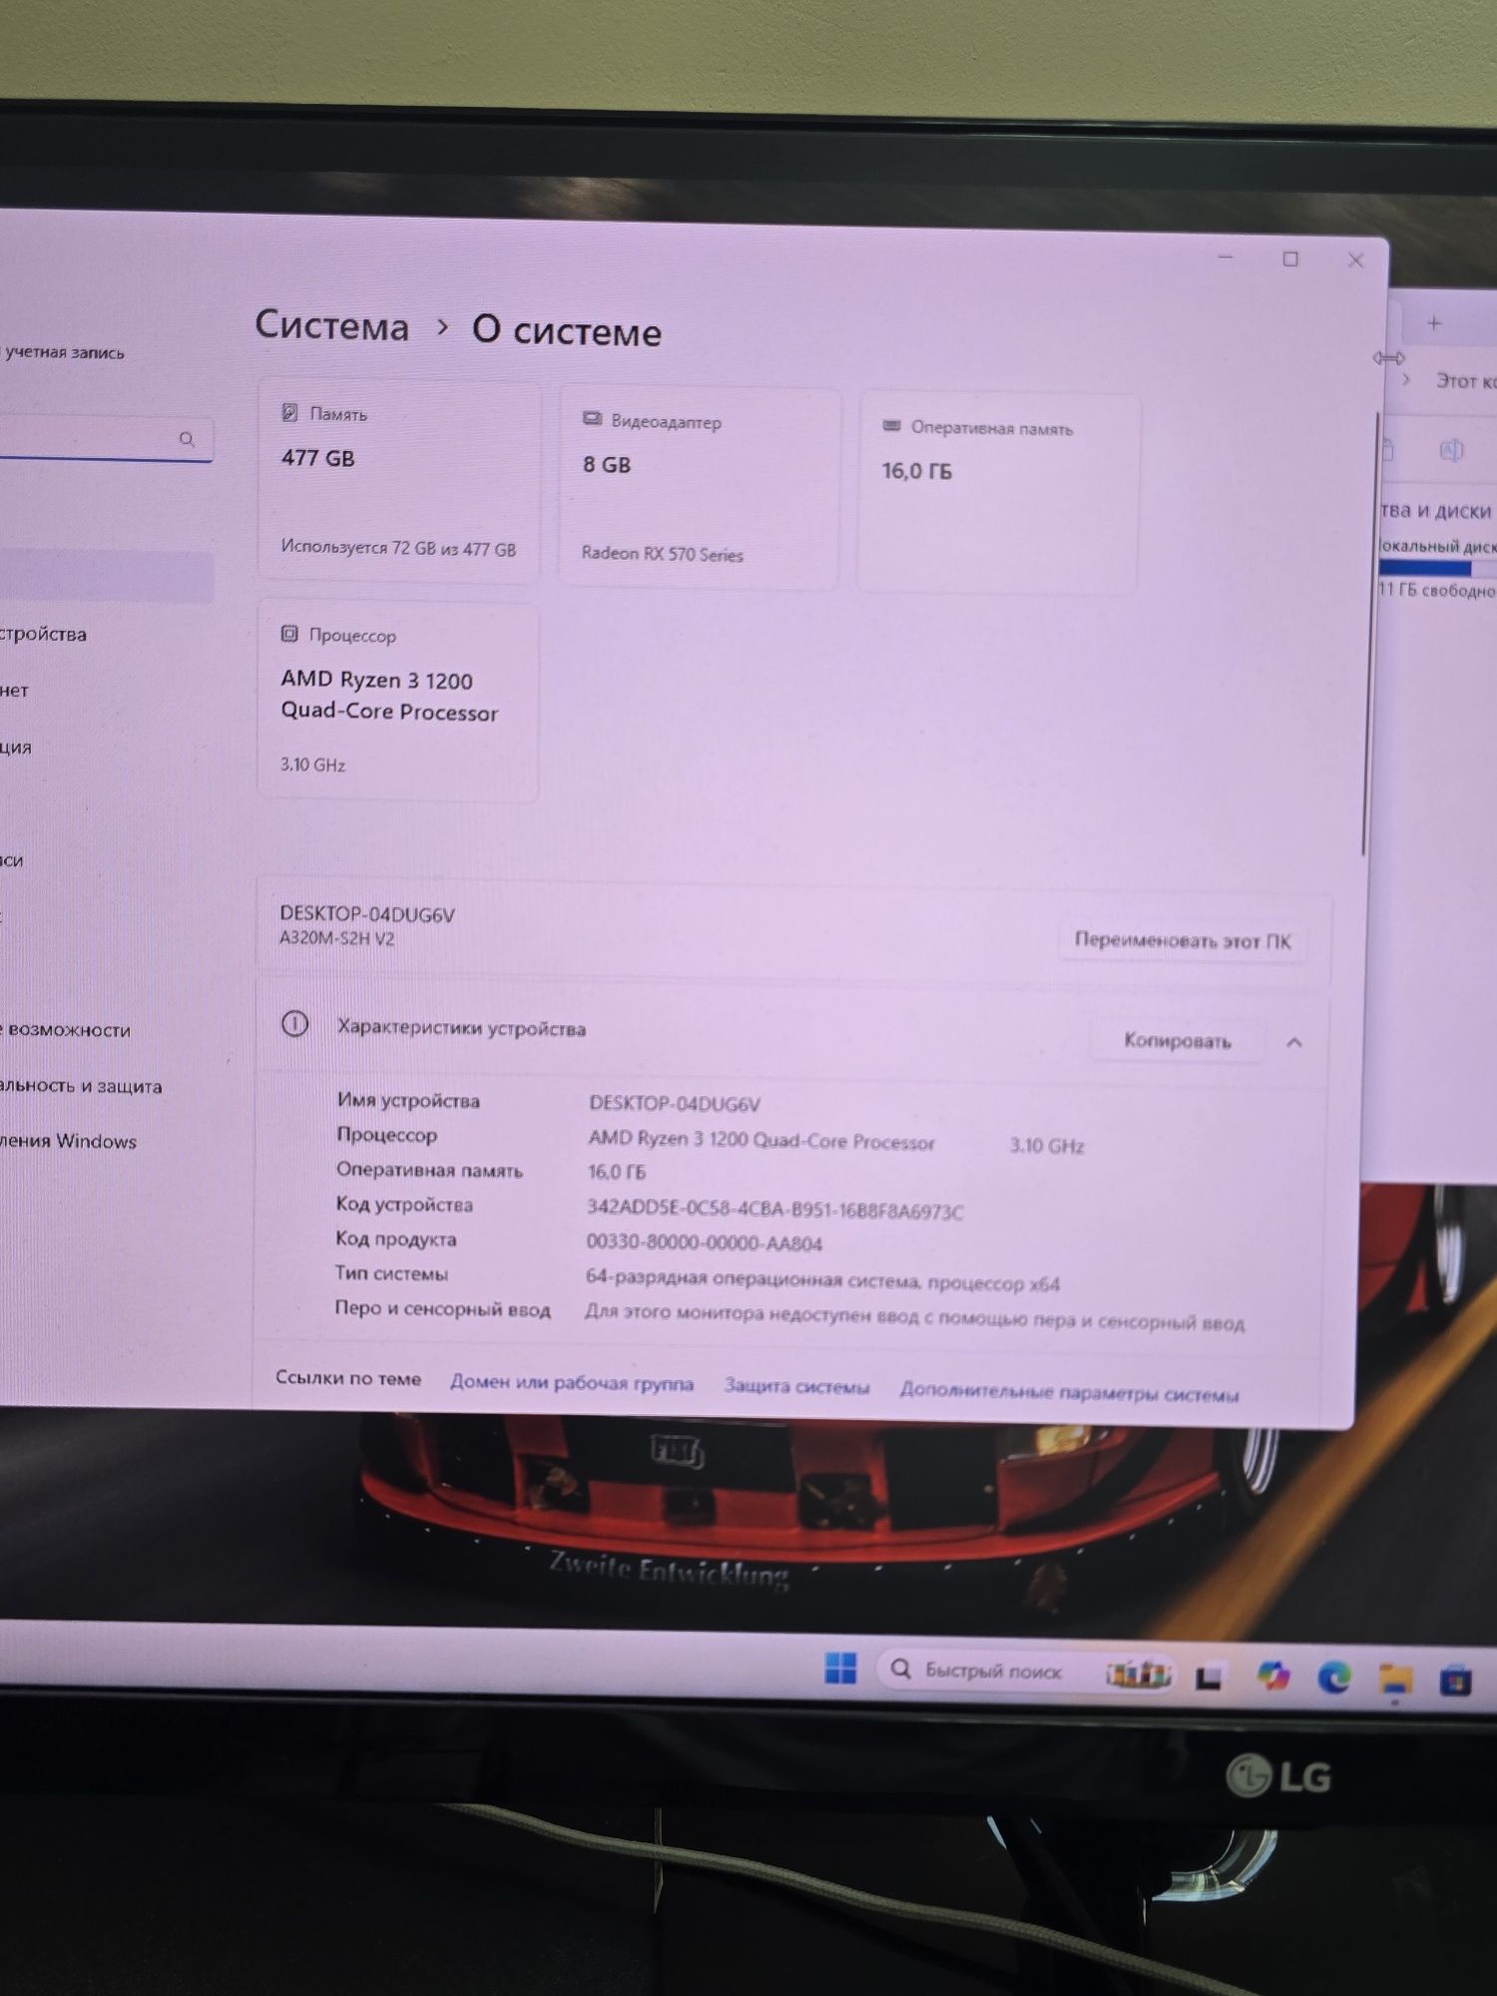This screenshot has width=1497, height=1996.
Task: Click the '477 GB' storage value
Action: pyautogui.click(x=318, y=458)
